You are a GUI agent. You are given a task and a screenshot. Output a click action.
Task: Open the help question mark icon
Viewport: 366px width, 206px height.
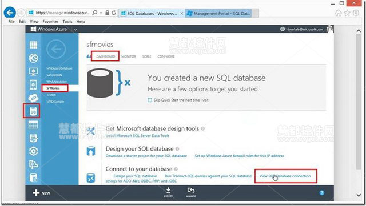321,193
